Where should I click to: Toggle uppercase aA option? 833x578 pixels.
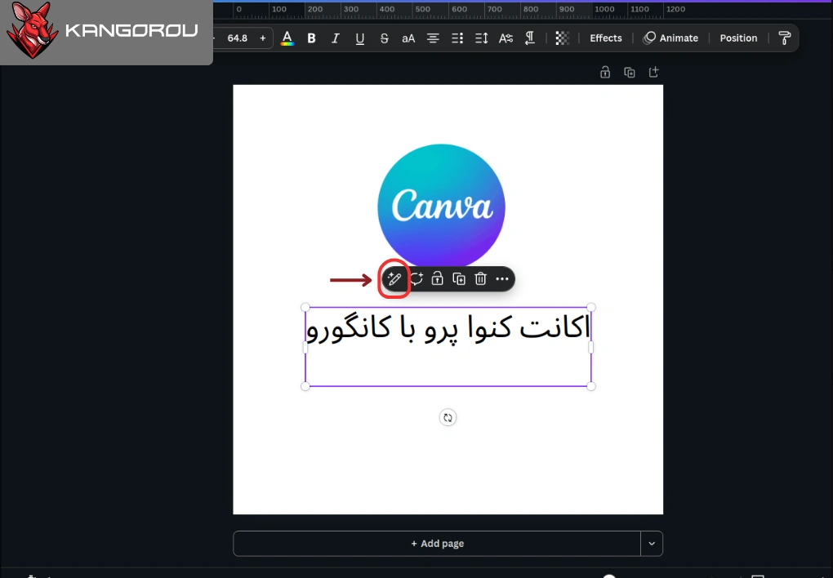point(408,38)
